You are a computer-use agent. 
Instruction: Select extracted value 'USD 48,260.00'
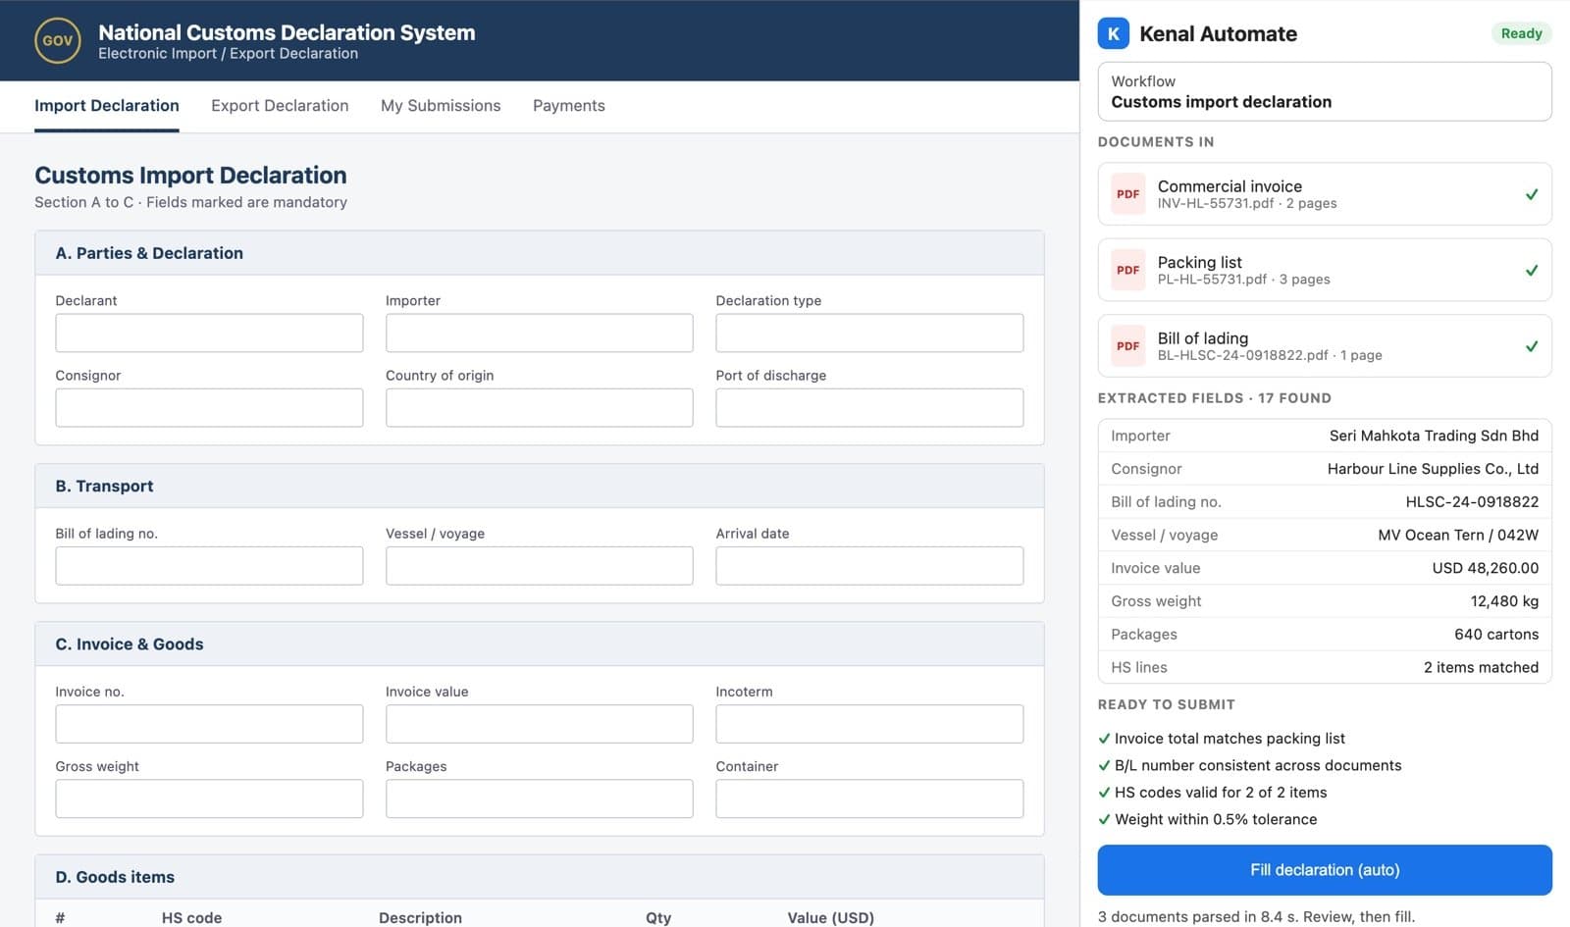coord(1486,568)
